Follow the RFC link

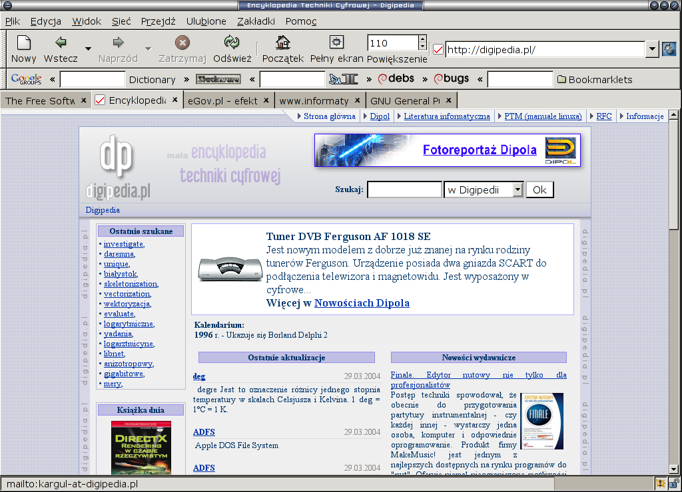tap(603, 116)
